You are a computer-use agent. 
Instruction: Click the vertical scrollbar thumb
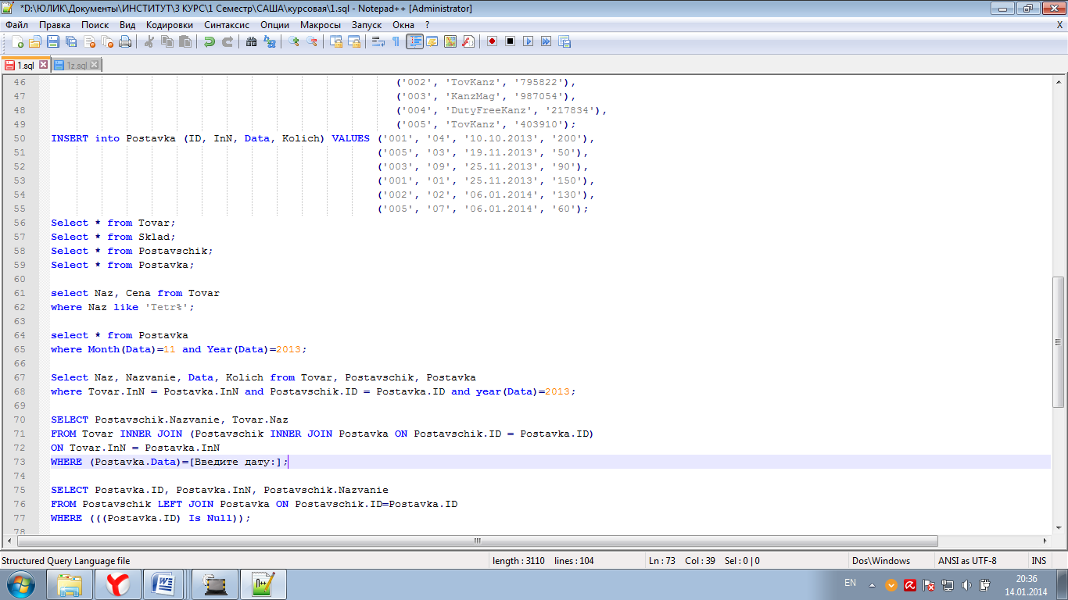1059,341
